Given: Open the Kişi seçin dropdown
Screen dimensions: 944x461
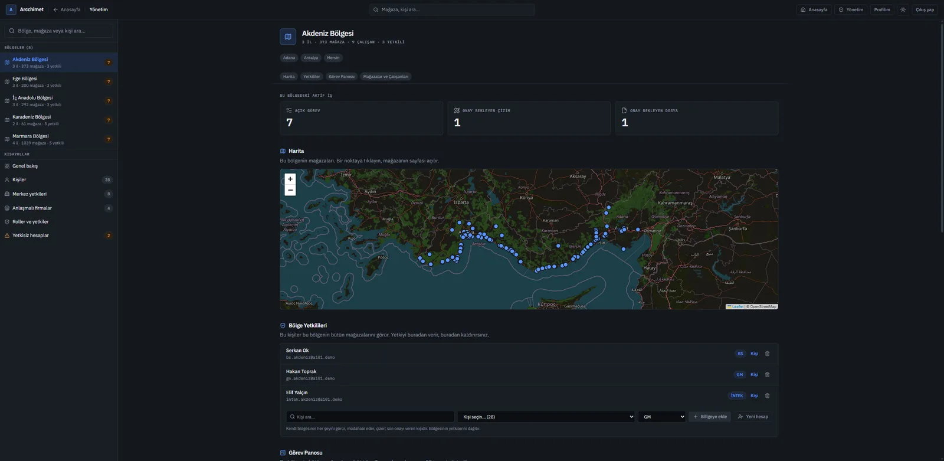Looking at the screenshot, I should tap(546, 417).
